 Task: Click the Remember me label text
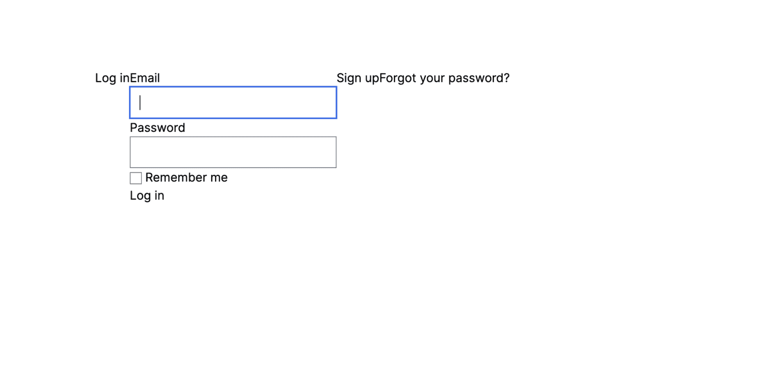186,178
